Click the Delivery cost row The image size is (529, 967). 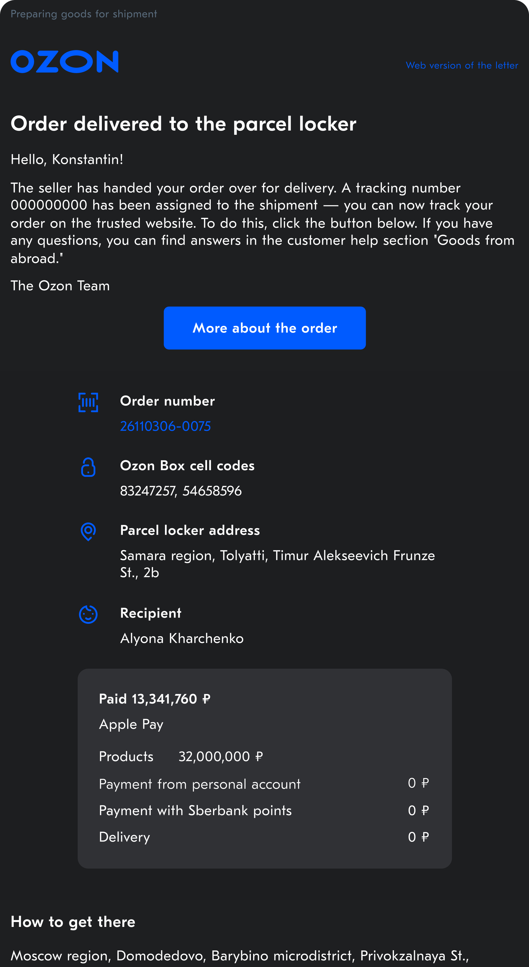pyautogui.click(x=264, y=837)
